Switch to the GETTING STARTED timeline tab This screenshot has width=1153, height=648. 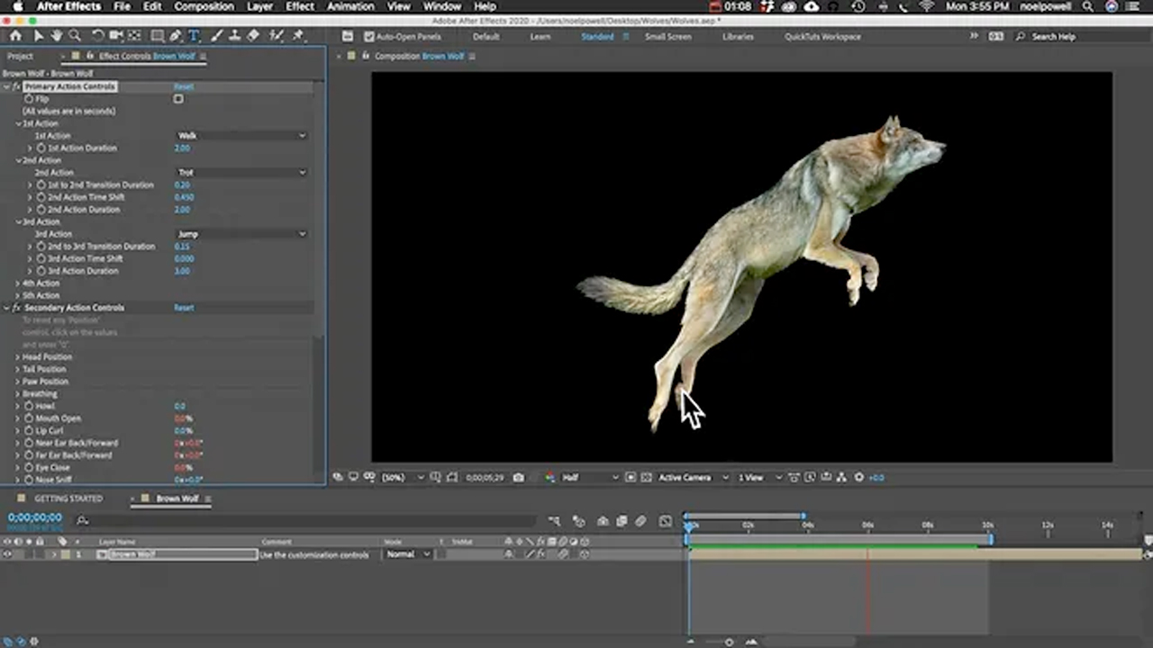(x=68, y=499)
